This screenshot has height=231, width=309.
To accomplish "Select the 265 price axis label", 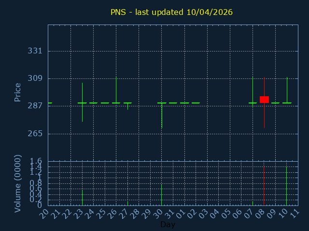I will (35, 133).
